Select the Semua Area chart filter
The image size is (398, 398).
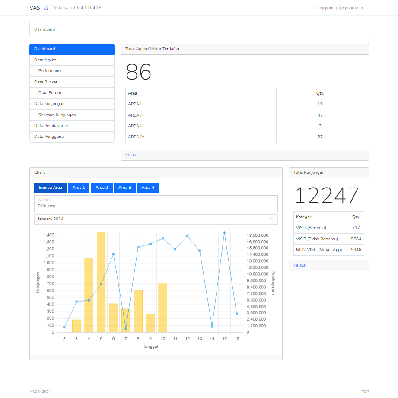pos(51,188)
